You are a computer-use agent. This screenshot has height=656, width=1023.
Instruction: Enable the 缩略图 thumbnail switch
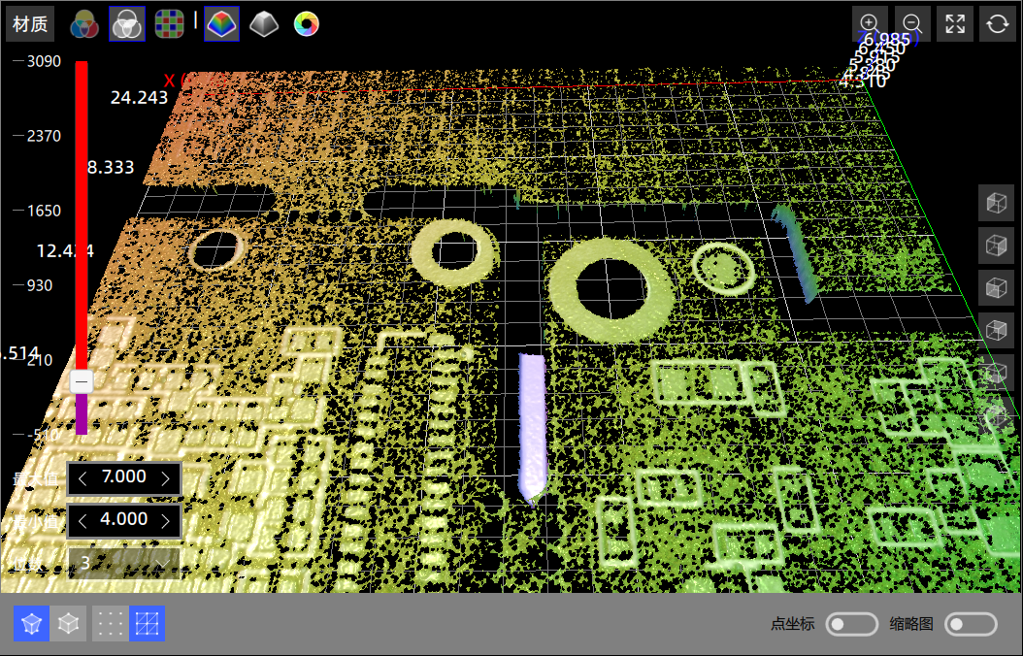[971, 624]
